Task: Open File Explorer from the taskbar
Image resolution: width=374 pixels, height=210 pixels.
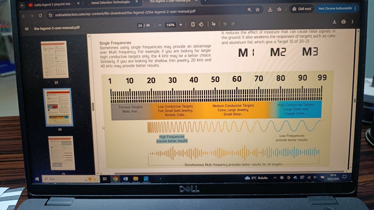Action: [x=136, y=179]
